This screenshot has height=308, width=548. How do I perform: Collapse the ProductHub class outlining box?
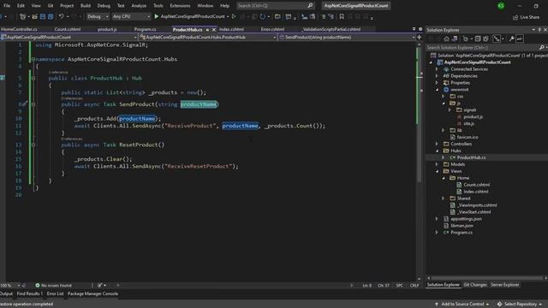(33, 78)
